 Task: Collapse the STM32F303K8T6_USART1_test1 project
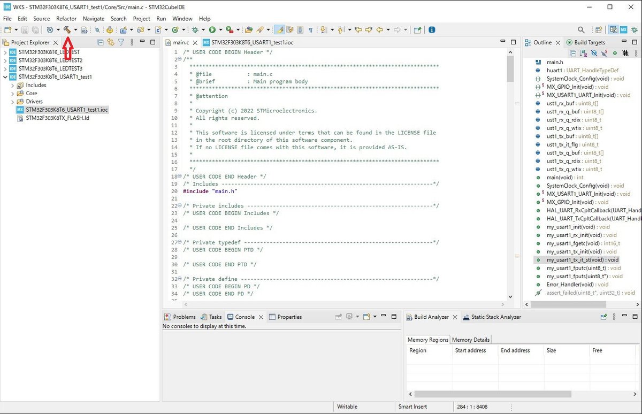pos(5,77)
